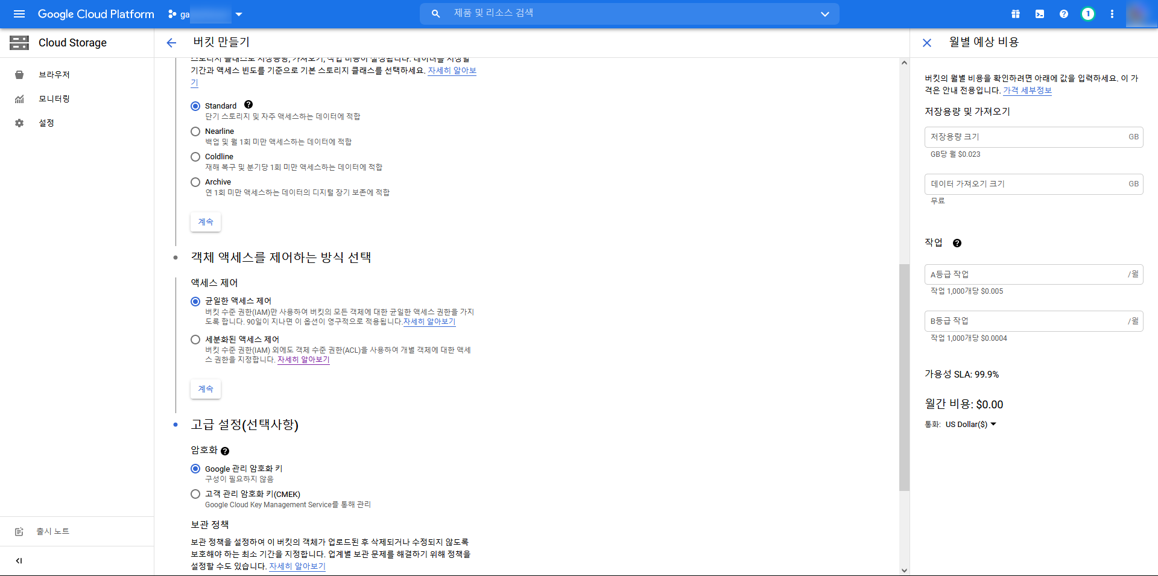
Task: Click the 고급 설정(선택사항) section heading
Action: tap(245, 425)
